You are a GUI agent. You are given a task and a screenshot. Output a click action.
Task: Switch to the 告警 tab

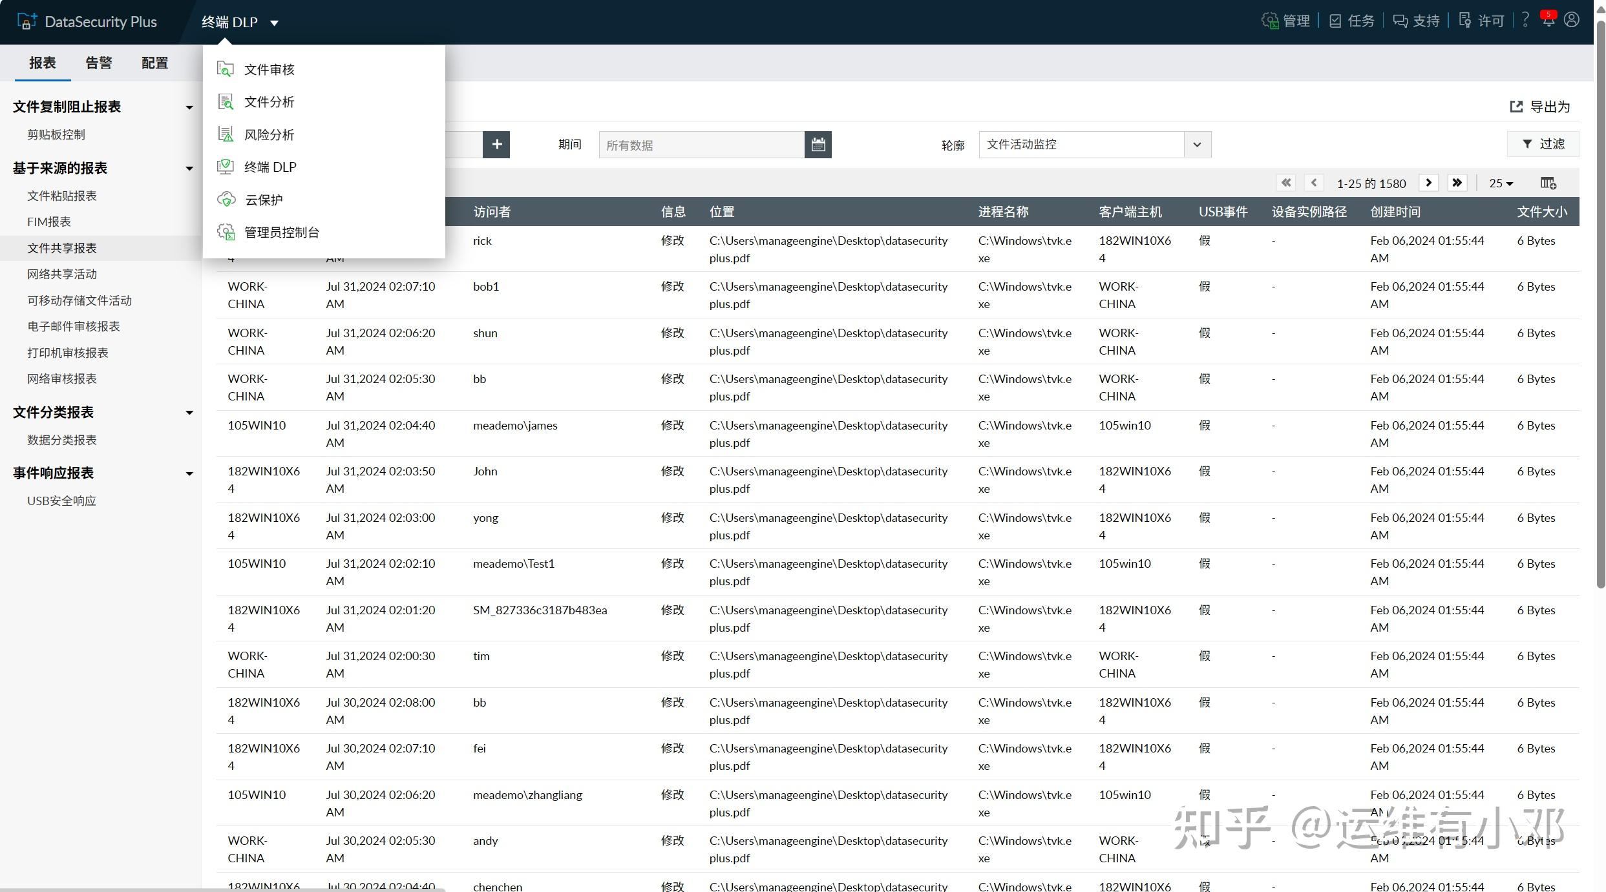pos(98,63)
